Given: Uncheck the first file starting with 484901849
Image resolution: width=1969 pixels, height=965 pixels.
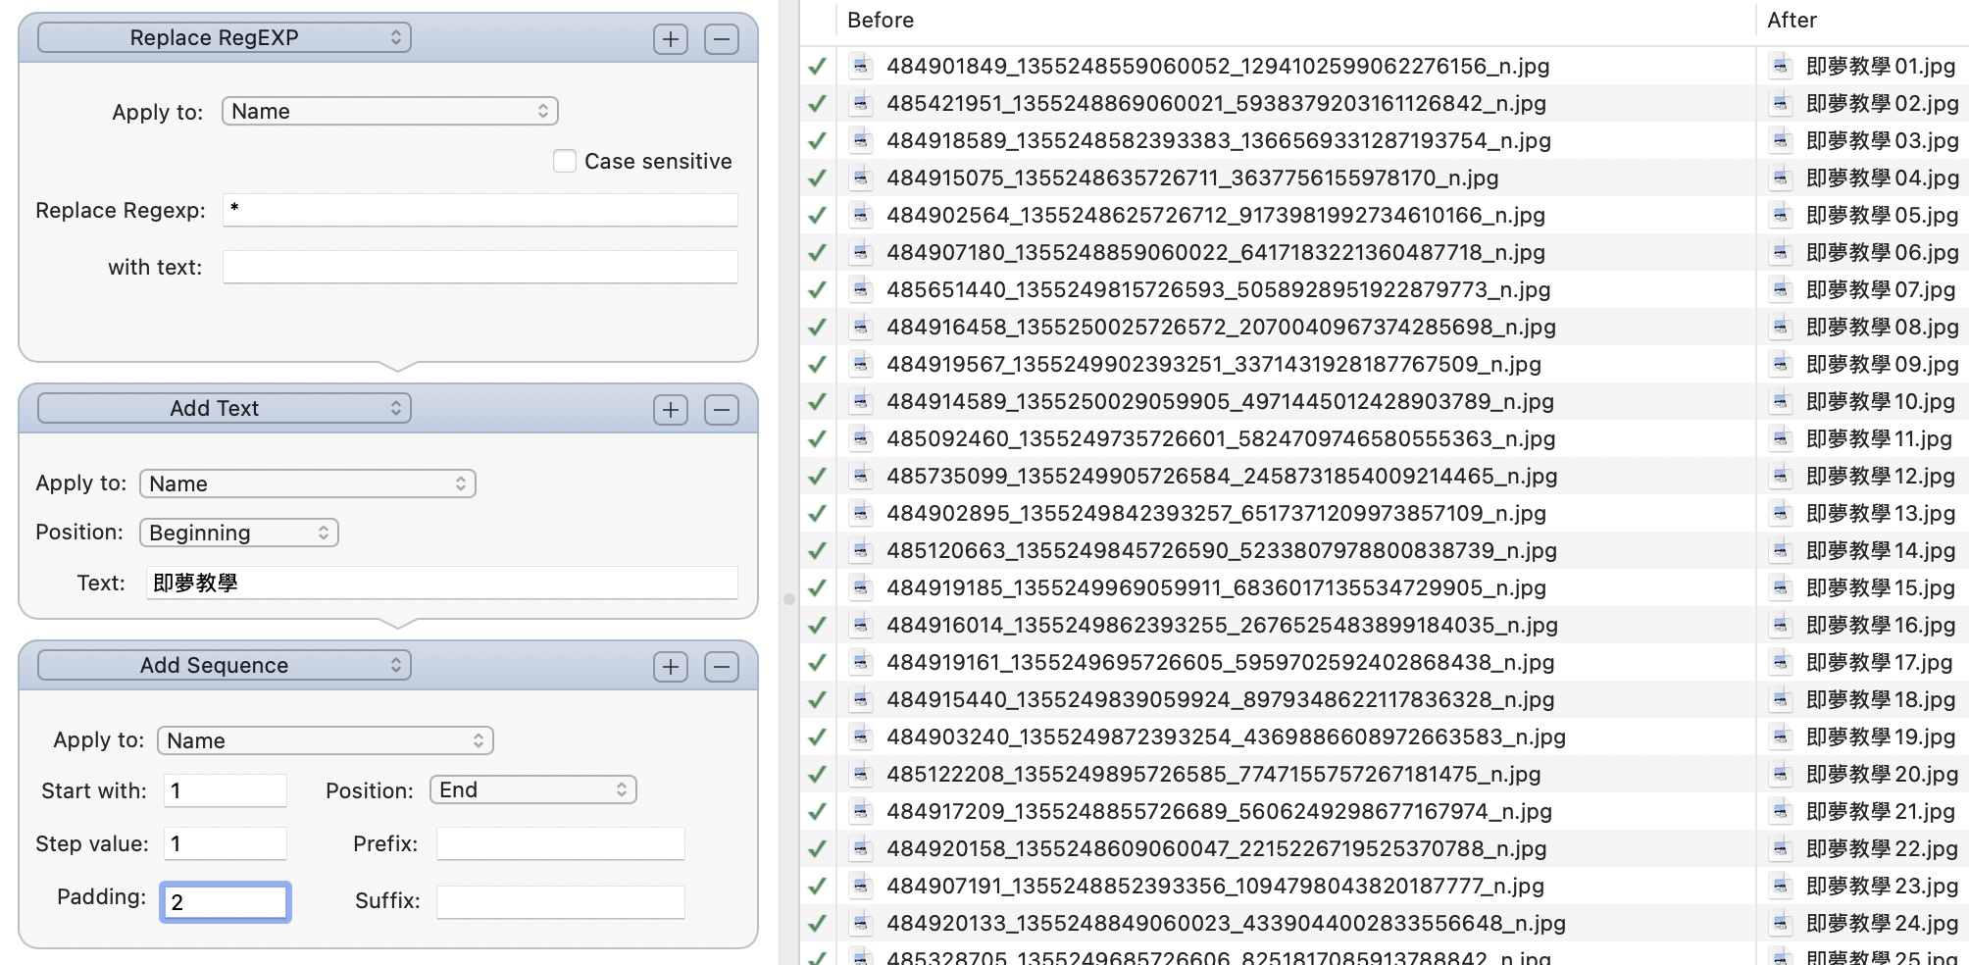Looking at the screenshot, I should pos(817,67).
